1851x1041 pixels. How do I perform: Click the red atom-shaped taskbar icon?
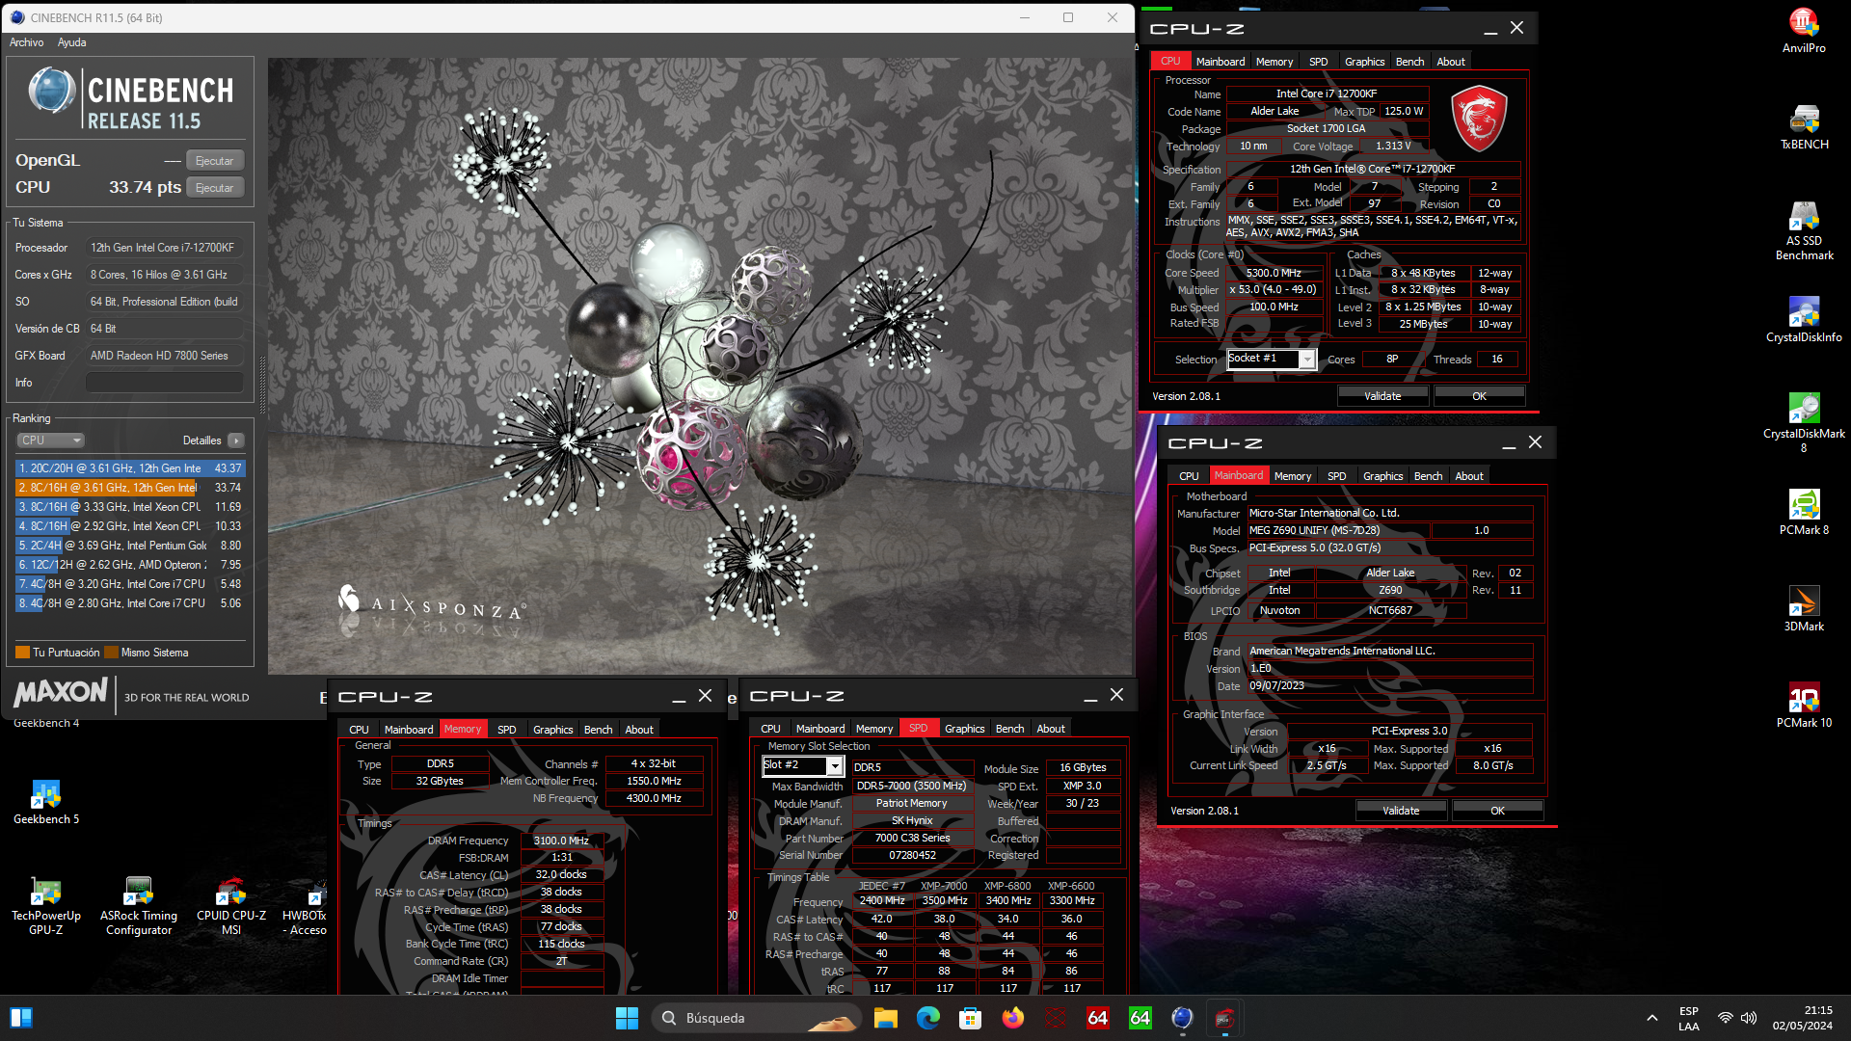pos(1055,1018)
